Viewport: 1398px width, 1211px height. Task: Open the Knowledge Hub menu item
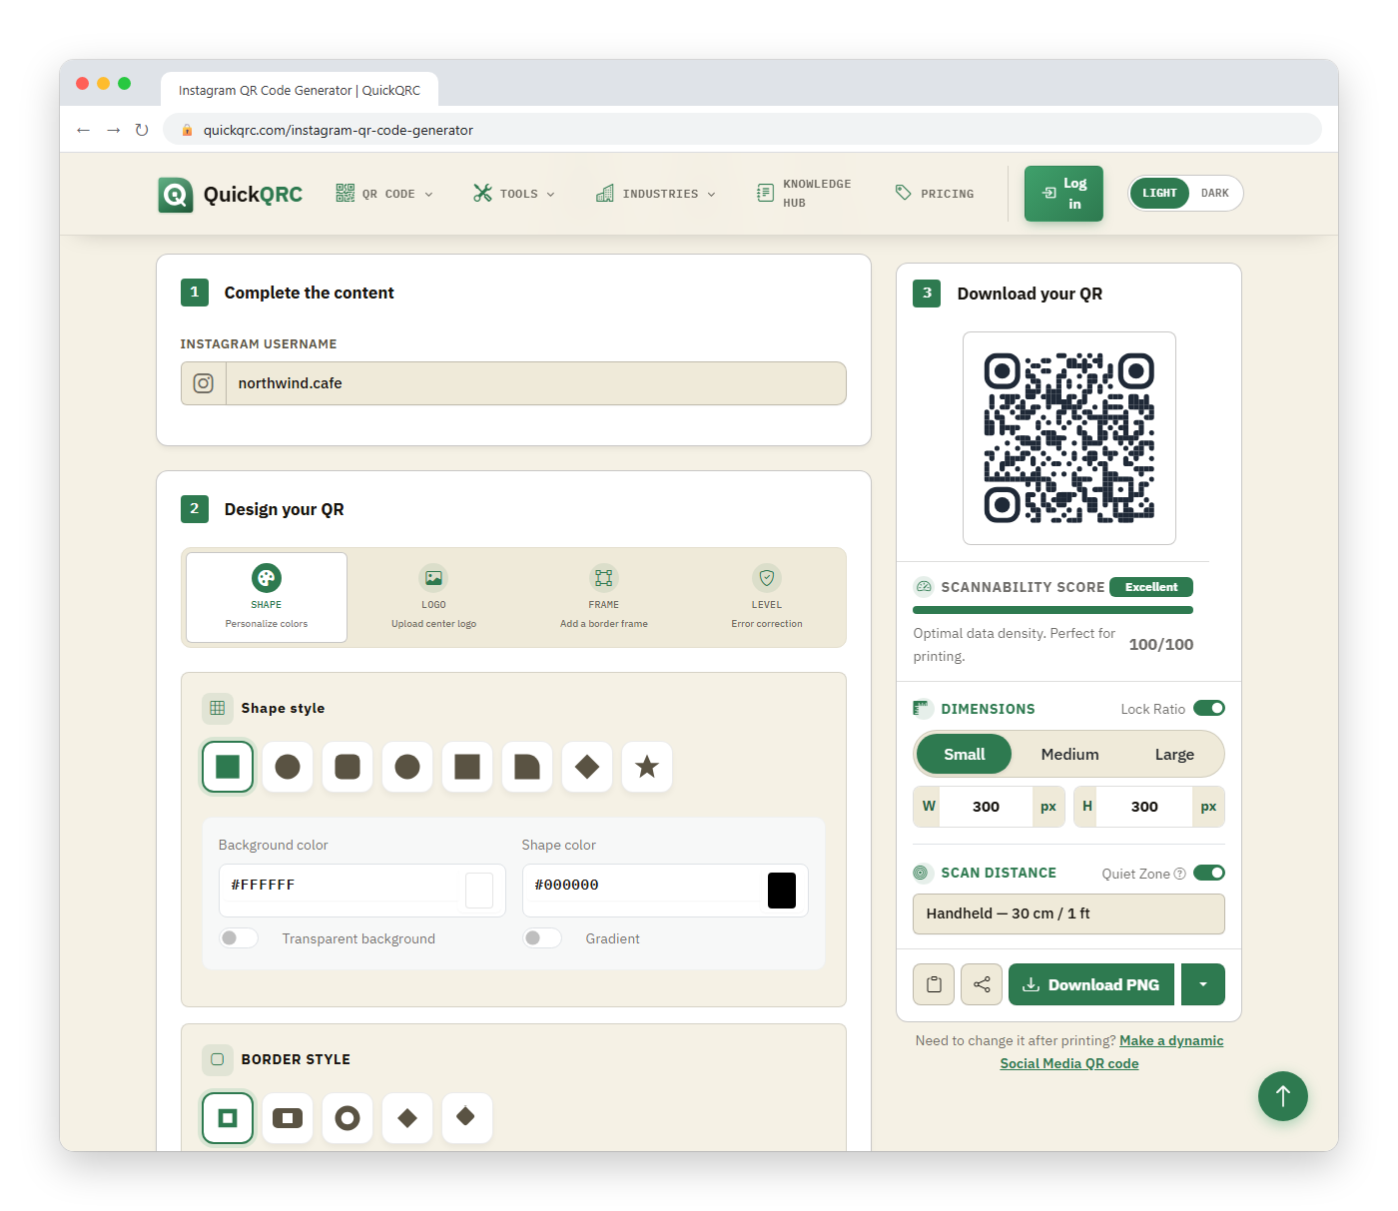coord(804,194)
